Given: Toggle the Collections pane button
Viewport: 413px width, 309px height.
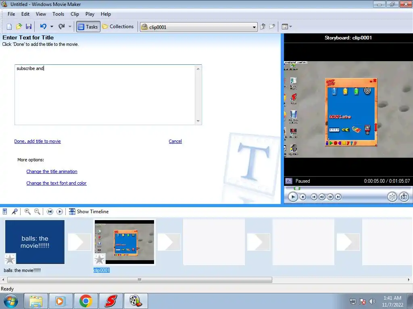Looking at the screenshot, I should (x=118, y=27).
